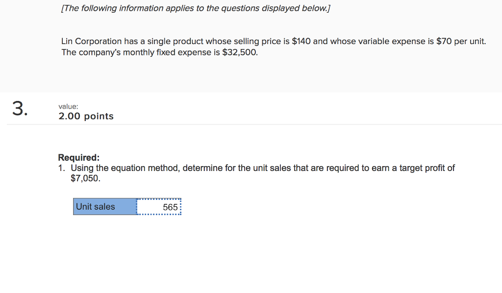Image resolution: width=502 pixels, height=293 pixels.
Task: Select the blue Unit sales label cell
Action: click(x=104, y=207)
